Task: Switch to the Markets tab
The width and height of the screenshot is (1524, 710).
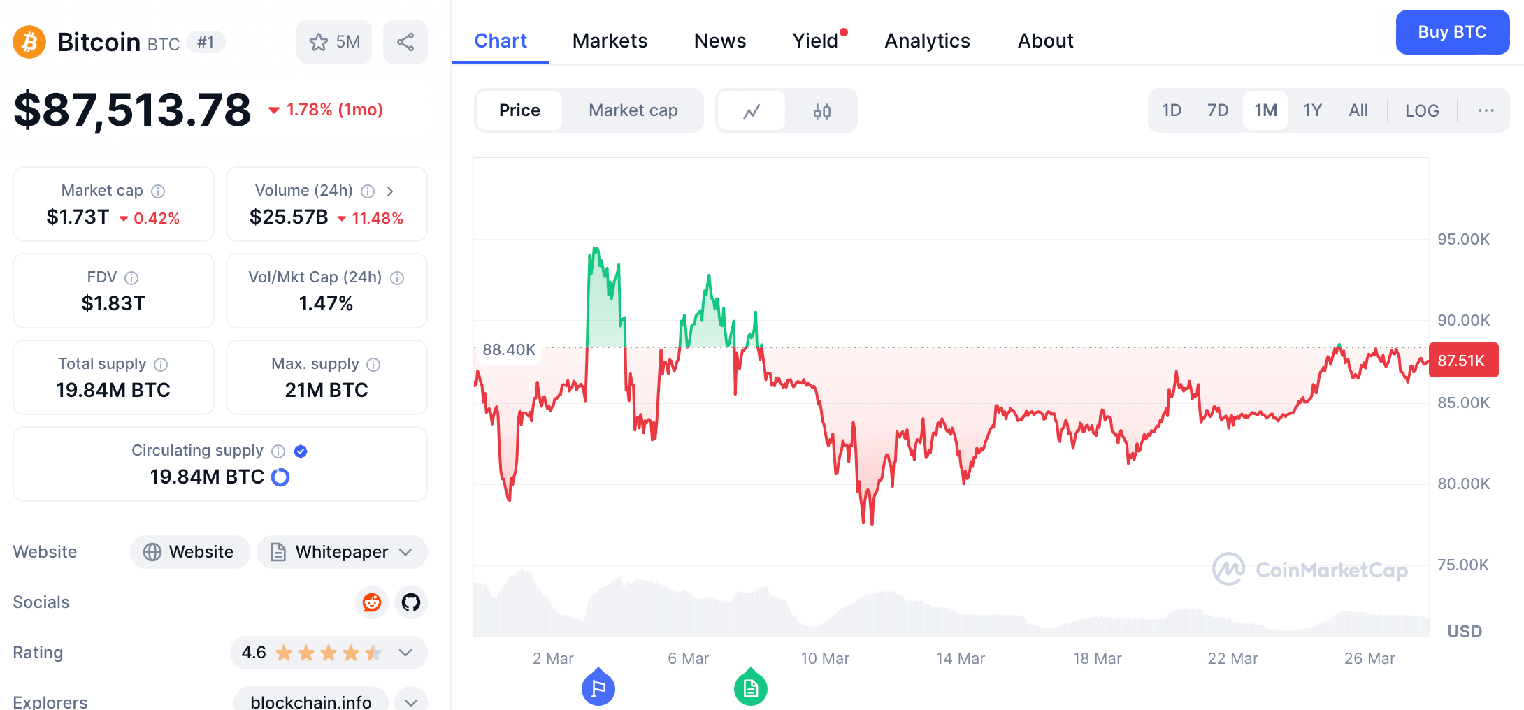Action: click(x=610, y=41)
